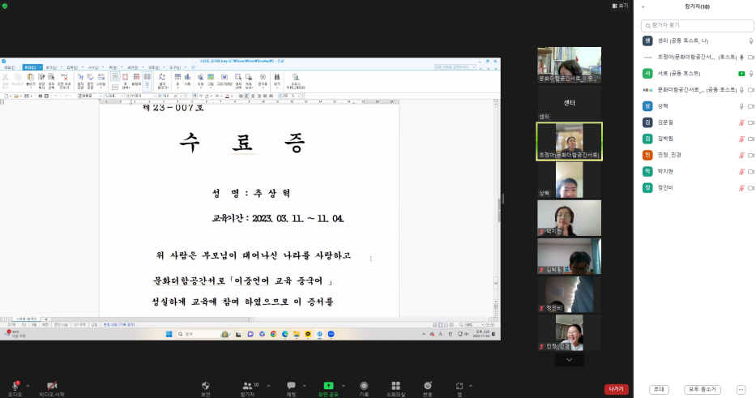Toggle microphone for participant 박지현

[741, 171]
